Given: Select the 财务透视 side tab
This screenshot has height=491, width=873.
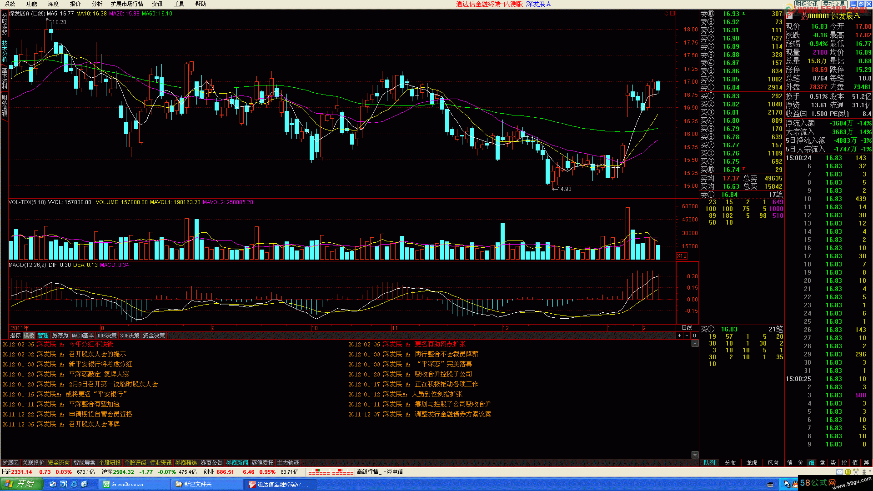Looking at the screenshot, I should click(5, 105).
